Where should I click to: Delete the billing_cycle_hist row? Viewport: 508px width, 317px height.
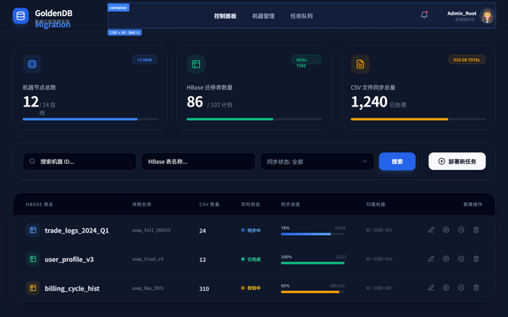(x=476, y=287)
